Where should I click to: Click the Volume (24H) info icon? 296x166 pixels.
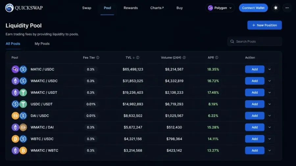pos(184,58)
